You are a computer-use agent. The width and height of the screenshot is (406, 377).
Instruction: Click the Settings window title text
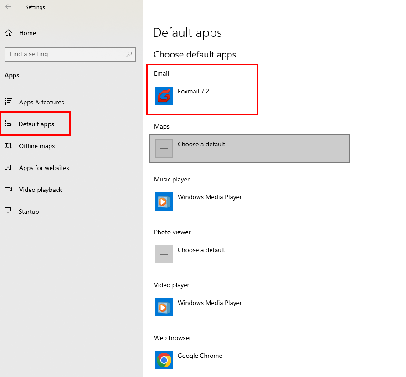click(35, 7)
